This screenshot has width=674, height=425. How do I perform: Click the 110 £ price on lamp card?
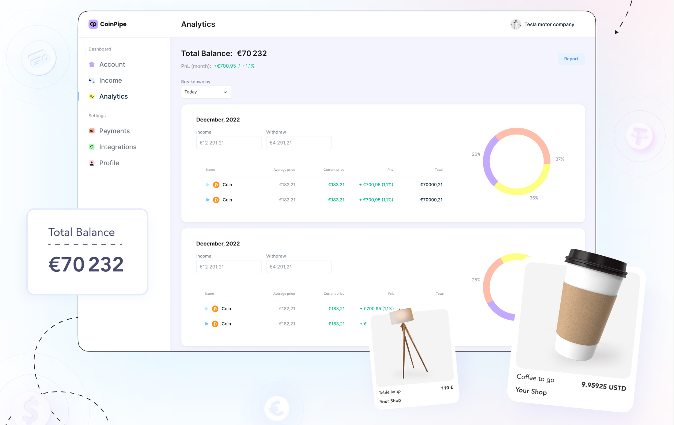tap(447, 388)
